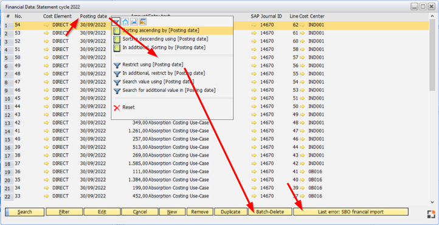Click sort icon beside 'Sorting ascending by [Posting date]'
Viewport: 439px width, 225px height.
[117, 30]
